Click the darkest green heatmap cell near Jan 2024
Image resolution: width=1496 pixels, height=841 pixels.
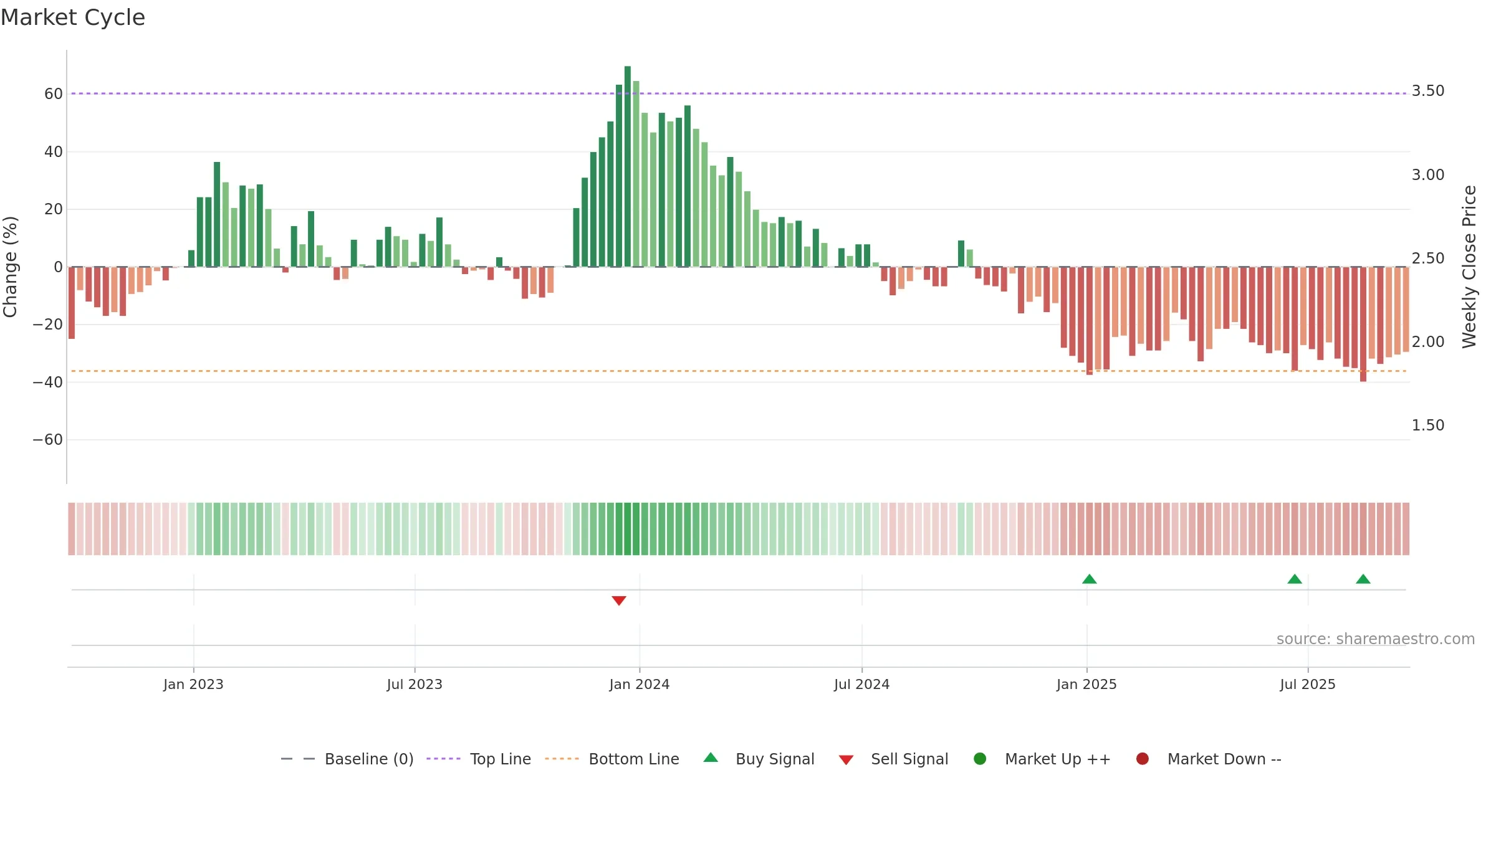click(628, 529)
